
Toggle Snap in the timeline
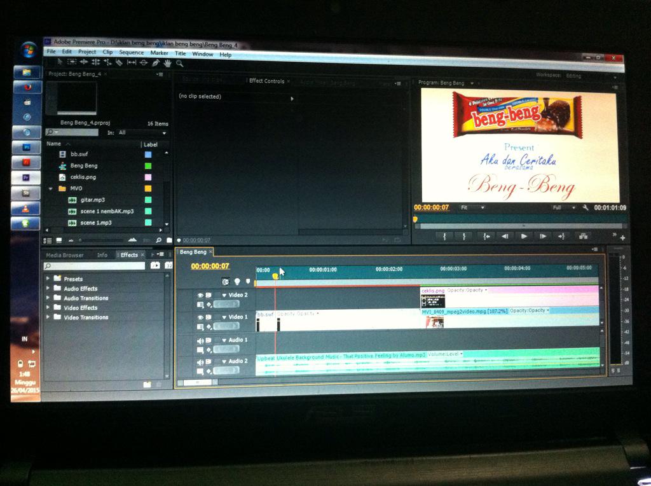(x=226, y=282)
